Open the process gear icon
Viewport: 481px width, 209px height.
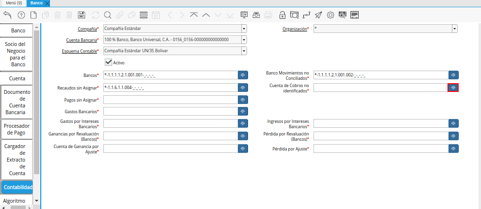coord(331,15)
